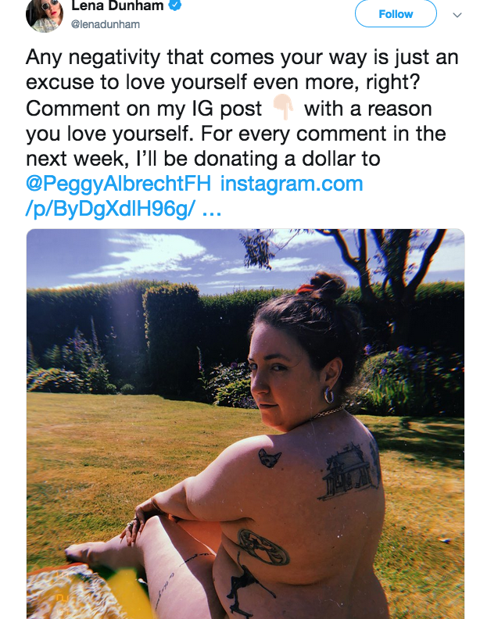Click the /p/ByDgXdlH96g/ part of the link

(110, 209)
